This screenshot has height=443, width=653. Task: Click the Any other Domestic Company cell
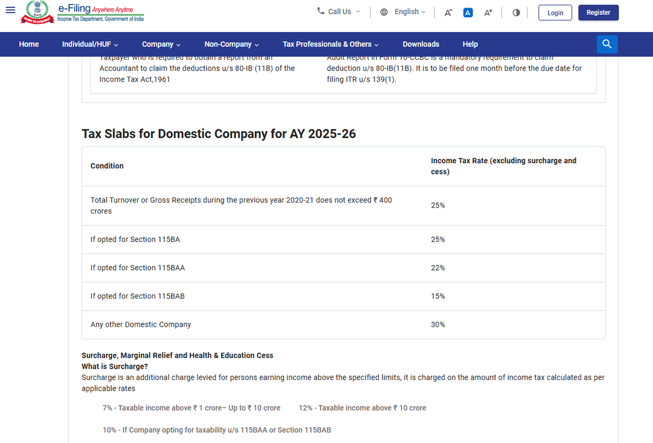tap(140, 324)
